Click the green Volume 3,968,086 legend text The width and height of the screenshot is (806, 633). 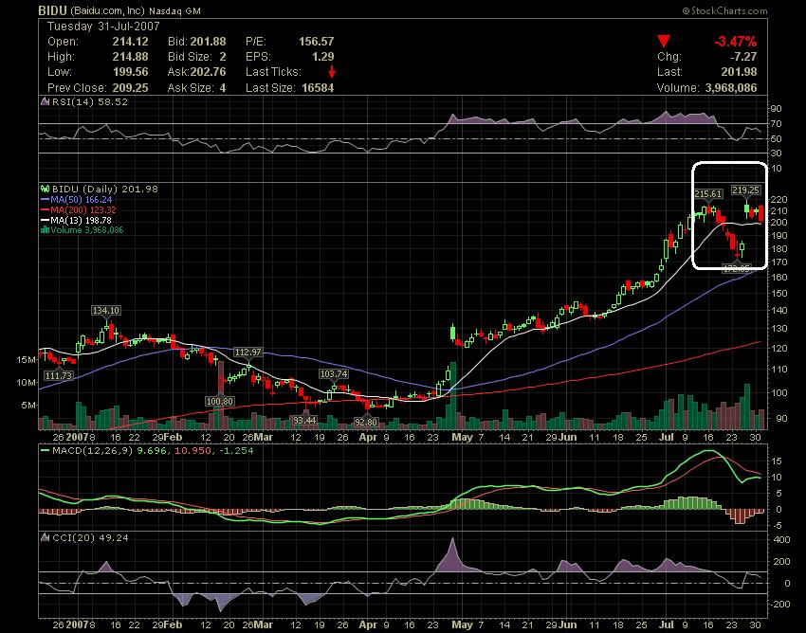pyautogui.click(x=87, y=229)
